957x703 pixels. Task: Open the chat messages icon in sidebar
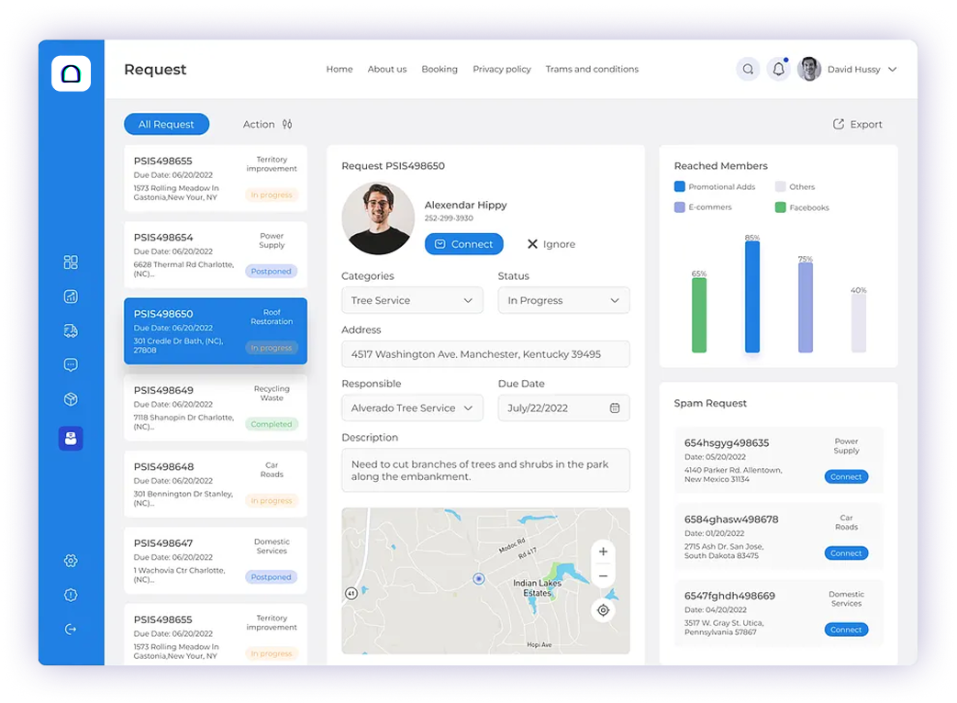point(71,364)
